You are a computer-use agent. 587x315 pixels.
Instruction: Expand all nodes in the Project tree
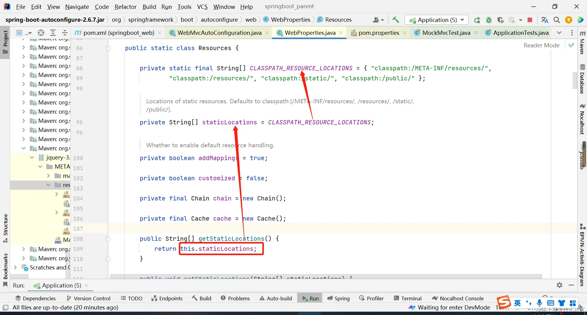click(x=53, y=33)
